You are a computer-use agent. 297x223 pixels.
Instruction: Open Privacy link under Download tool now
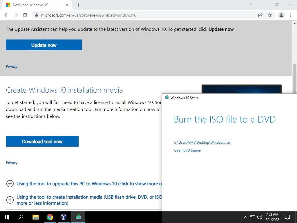(12, 163)
